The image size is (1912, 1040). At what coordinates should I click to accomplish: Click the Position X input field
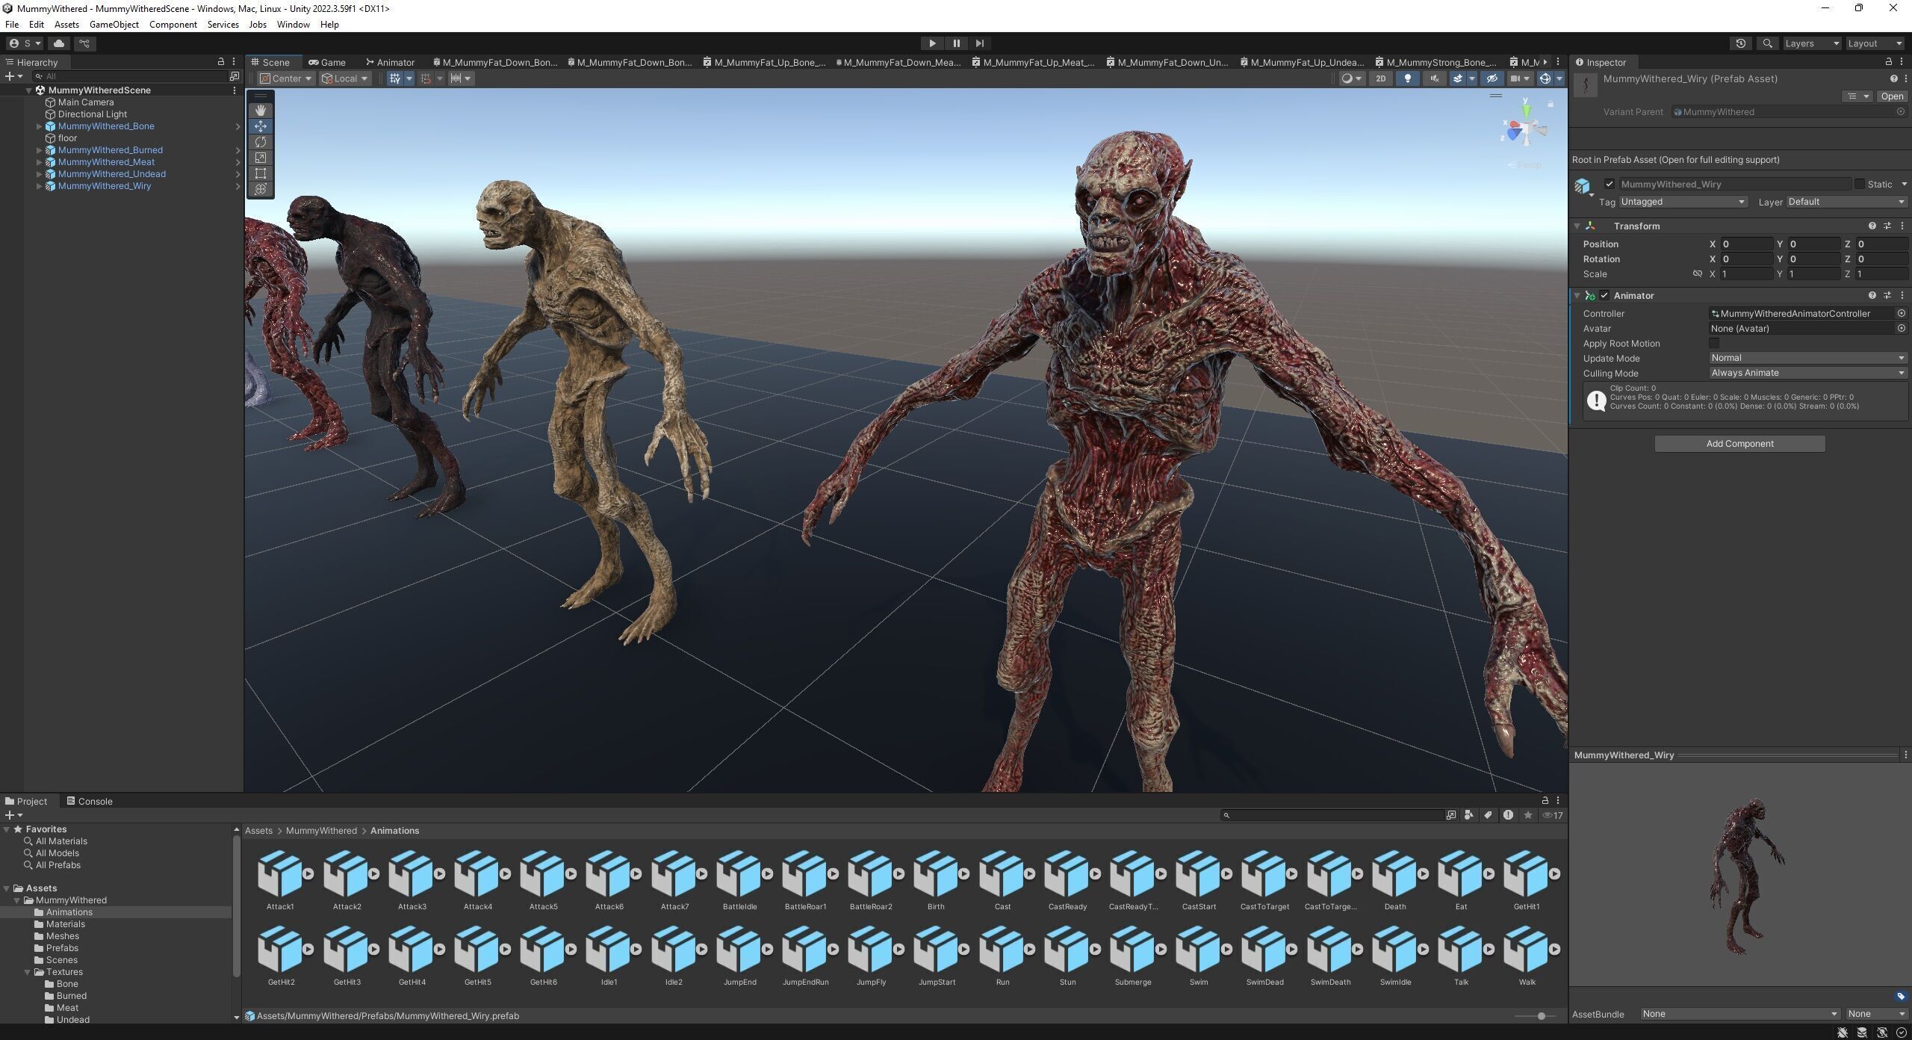pos(1746,244)
